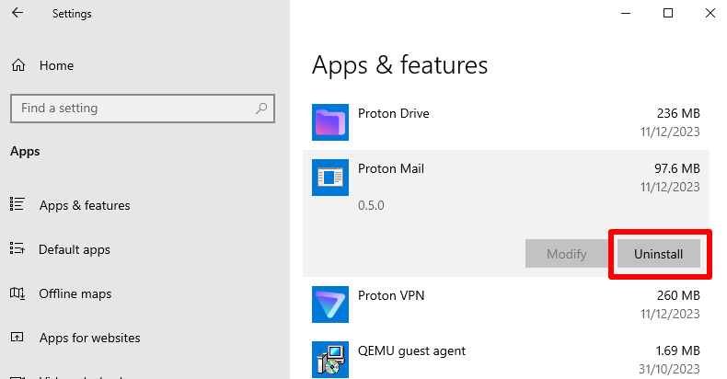Open Offline maps settings

[x=75, y=293]
